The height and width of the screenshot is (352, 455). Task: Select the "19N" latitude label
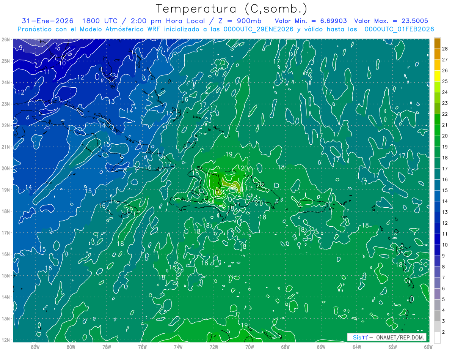click(x=6, y=190)
